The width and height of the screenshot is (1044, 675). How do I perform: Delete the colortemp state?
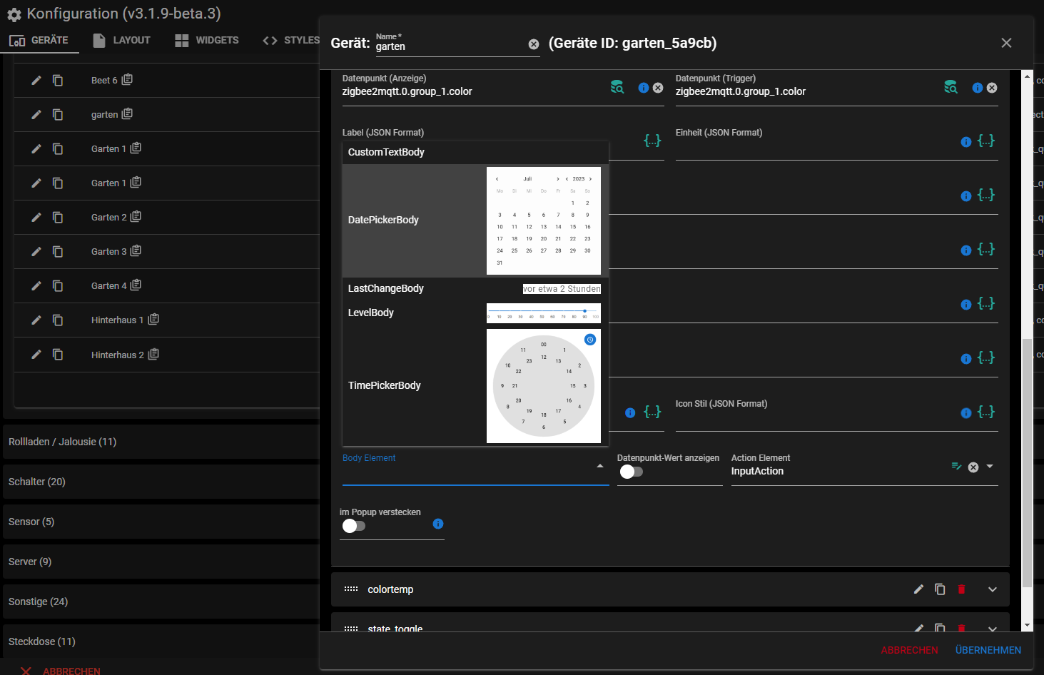[961, 589]
